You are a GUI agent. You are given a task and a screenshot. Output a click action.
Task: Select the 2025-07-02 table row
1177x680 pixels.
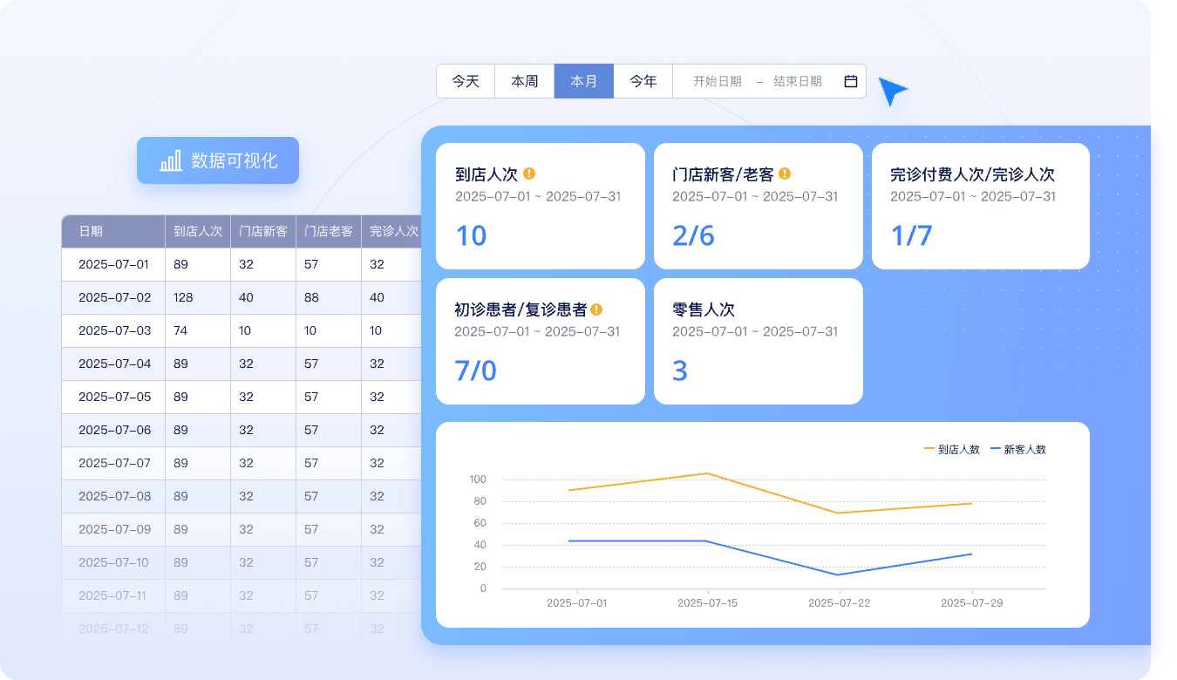pyautogui.click(x=114, y=297)
